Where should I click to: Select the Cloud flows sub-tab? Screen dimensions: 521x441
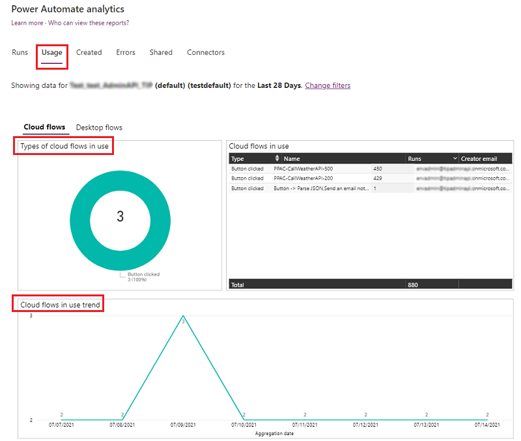click(44, 127)
